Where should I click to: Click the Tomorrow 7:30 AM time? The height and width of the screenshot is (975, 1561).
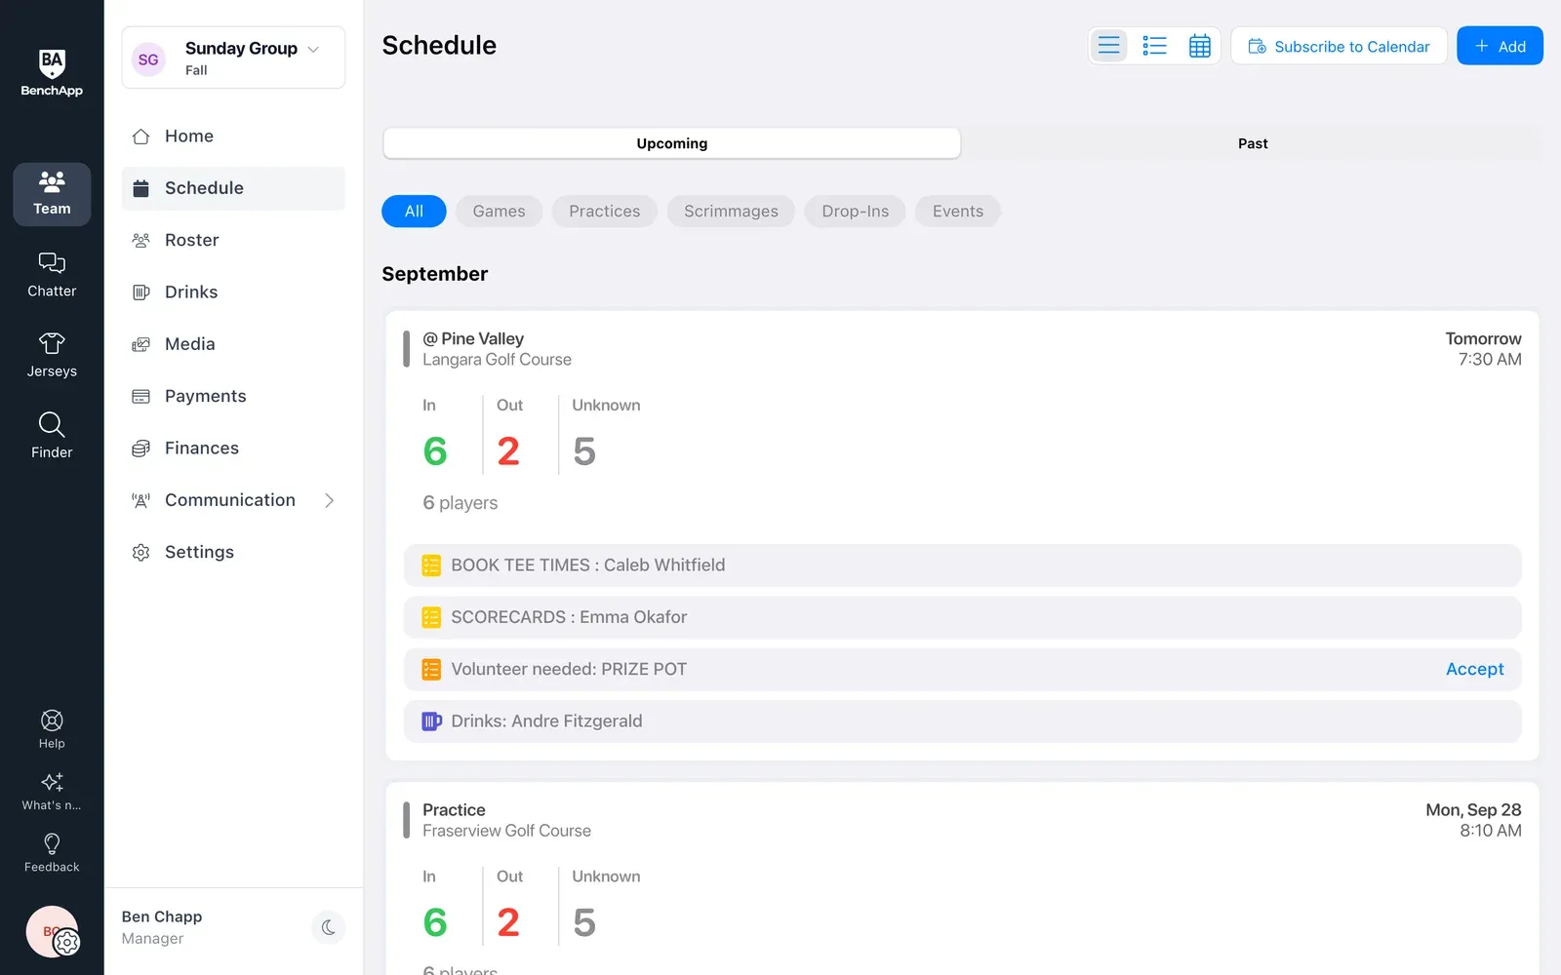coord(1483,349)
